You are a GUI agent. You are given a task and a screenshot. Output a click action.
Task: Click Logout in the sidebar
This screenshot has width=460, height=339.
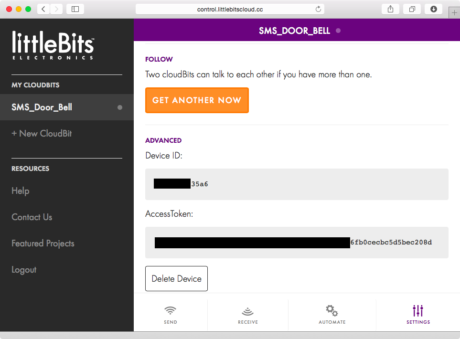point(24,270)
